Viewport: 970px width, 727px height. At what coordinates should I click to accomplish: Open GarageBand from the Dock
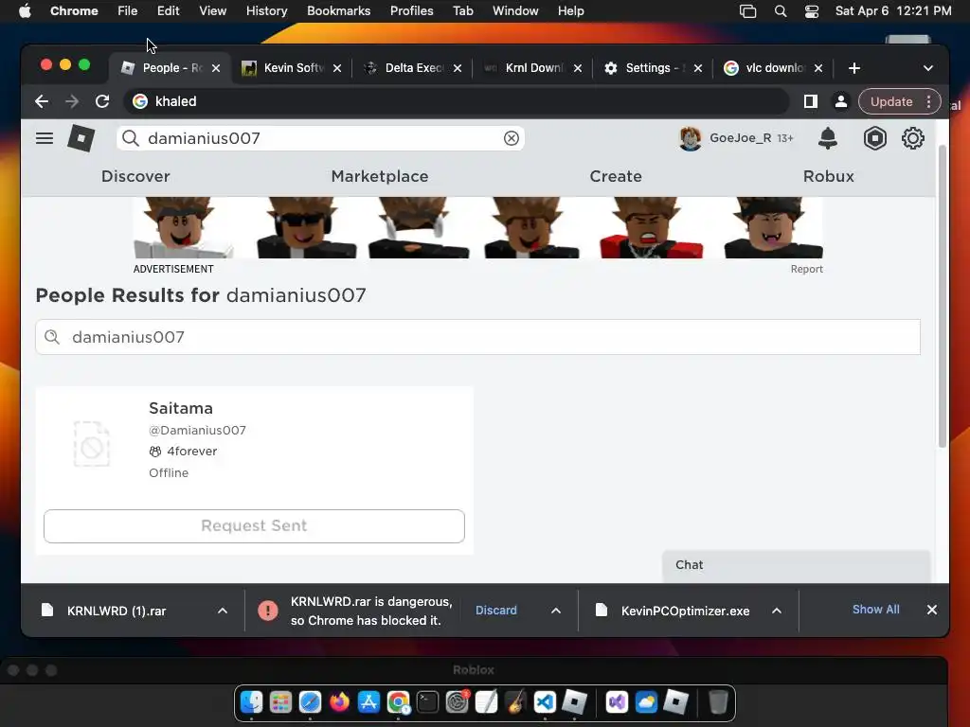(x=515, y=702)
